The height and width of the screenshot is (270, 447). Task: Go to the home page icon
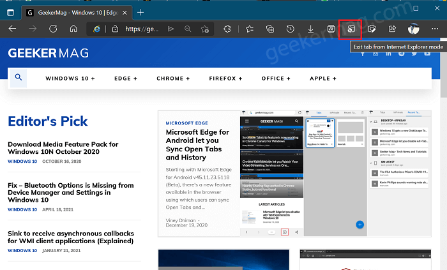tap(73, 29)
